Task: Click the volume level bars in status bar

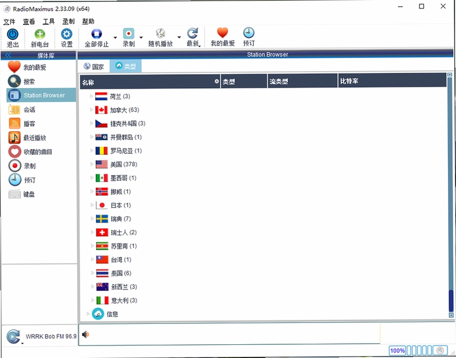Action: click(x=420, y=351)
